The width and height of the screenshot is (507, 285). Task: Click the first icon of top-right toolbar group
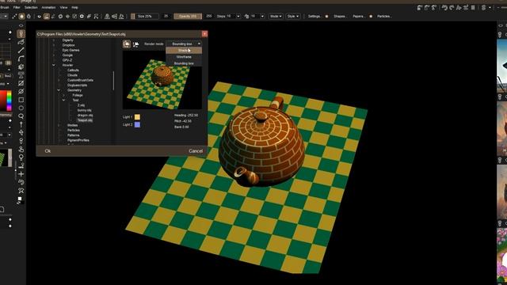click(x=420, y=7)
